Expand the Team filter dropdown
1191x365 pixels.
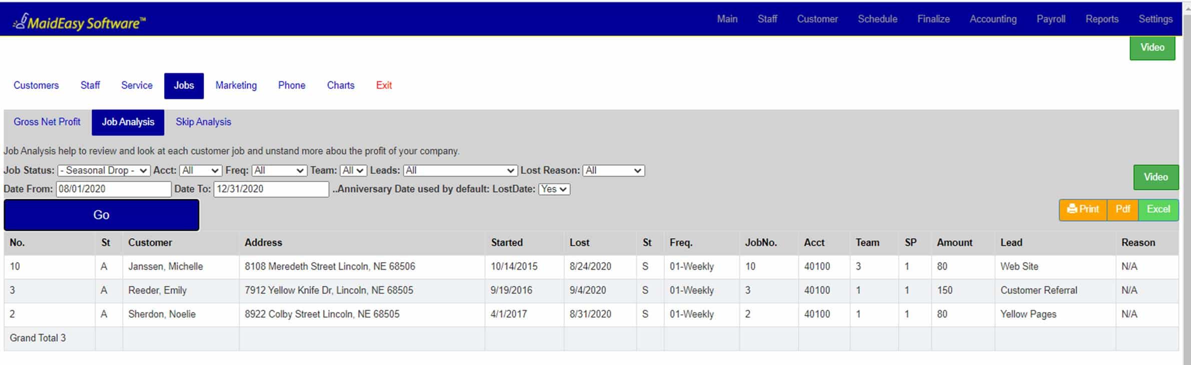click(353, 170)
